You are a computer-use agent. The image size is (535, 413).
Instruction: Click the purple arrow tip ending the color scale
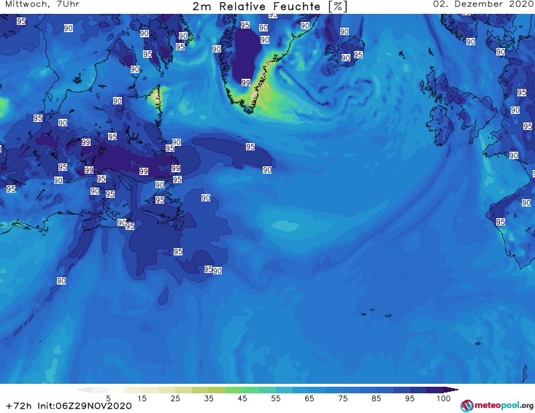pos(451,390)
